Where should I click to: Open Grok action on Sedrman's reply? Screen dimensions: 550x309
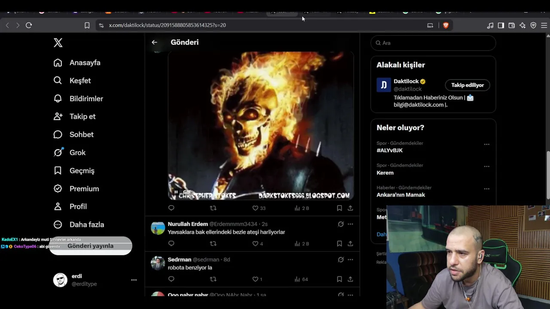(x=341, y=260)
